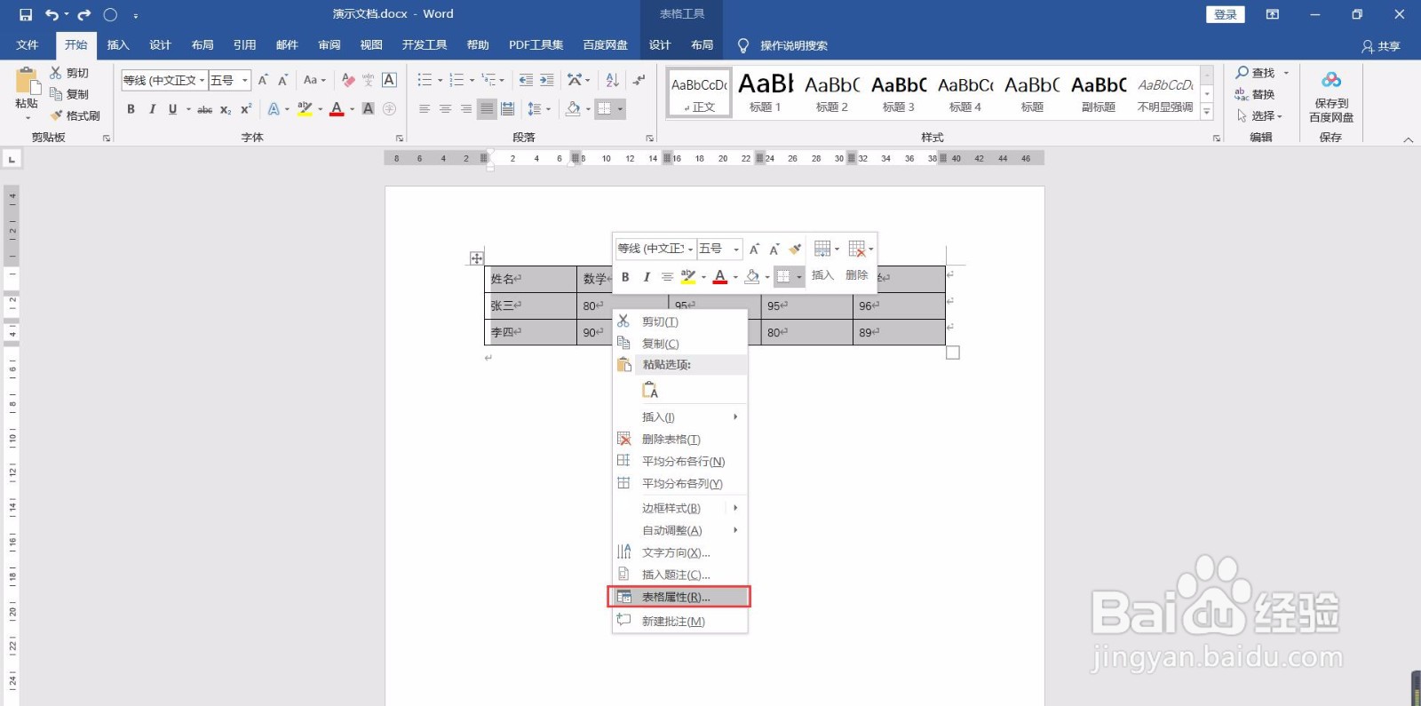
Task: Open the ribbon Borders dropdown arrow
Action: tap(620, 108)
